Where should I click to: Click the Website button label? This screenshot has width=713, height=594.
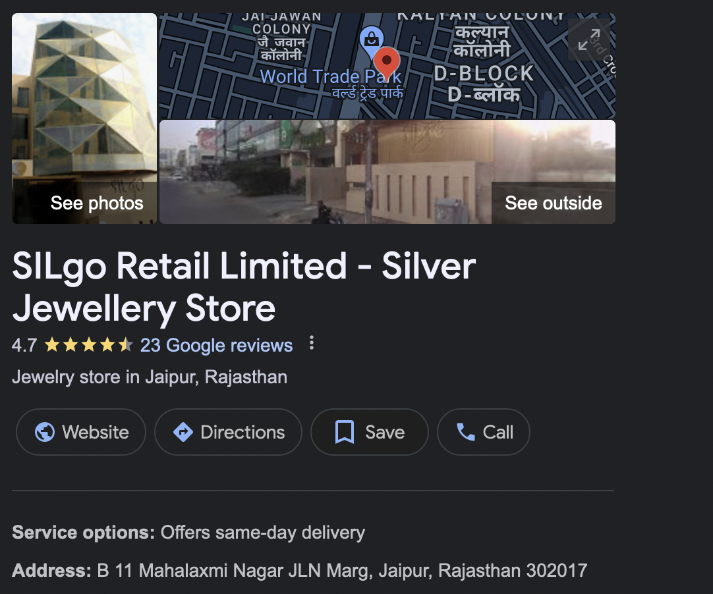pos(96,432)
